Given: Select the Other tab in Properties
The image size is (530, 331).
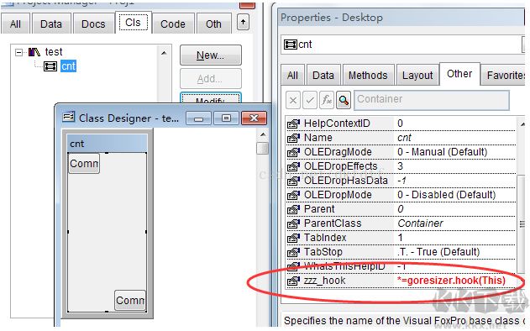Looking at the screenshot, I should [459, 74].
